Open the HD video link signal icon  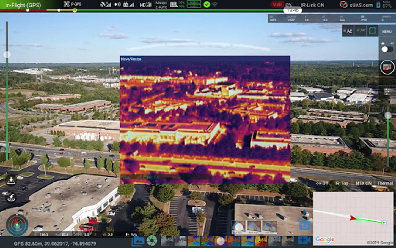145,5
